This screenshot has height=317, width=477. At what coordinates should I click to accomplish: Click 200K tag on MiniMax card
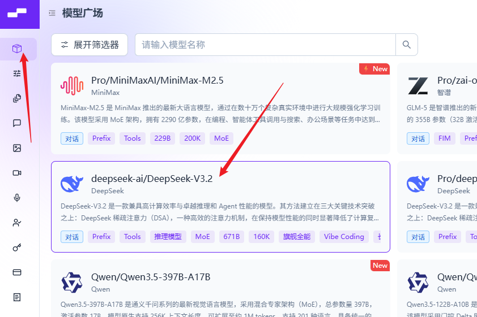(x=192, y=138)
